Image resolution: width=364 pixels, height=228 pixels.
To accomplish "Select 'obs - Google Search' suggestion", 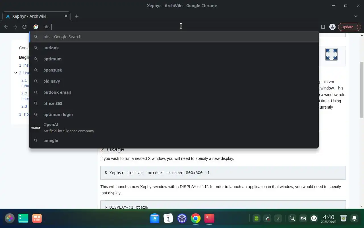I will click(174, 37).
